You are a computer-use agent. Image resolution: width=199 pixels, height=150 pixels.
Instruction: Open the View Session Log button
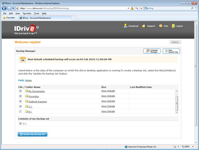(x=172, y=51)
